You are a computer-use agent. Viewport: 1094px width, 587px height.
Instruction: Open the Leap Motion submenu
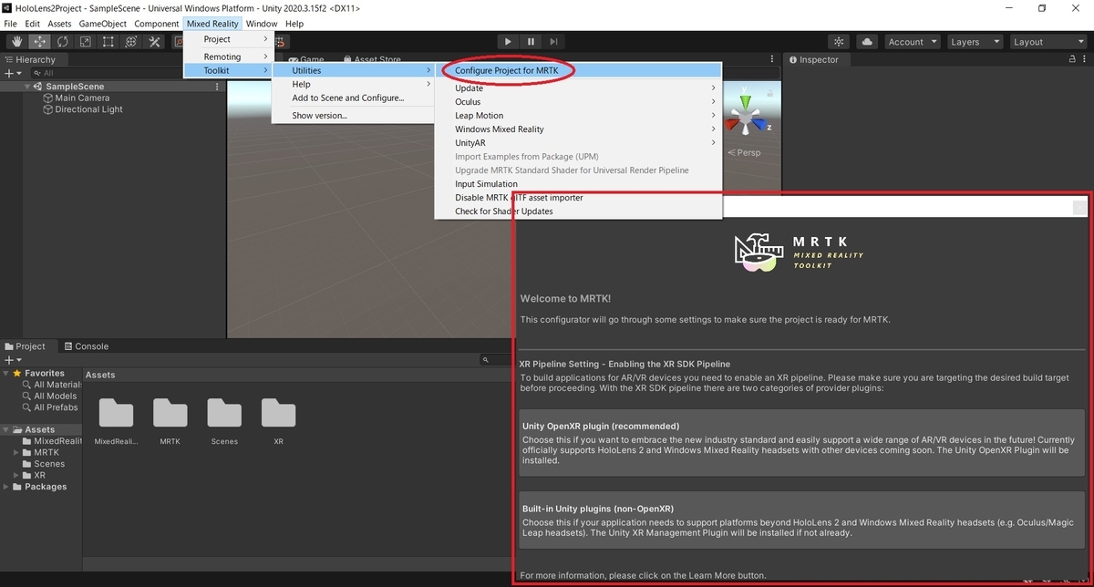[578, 116]
